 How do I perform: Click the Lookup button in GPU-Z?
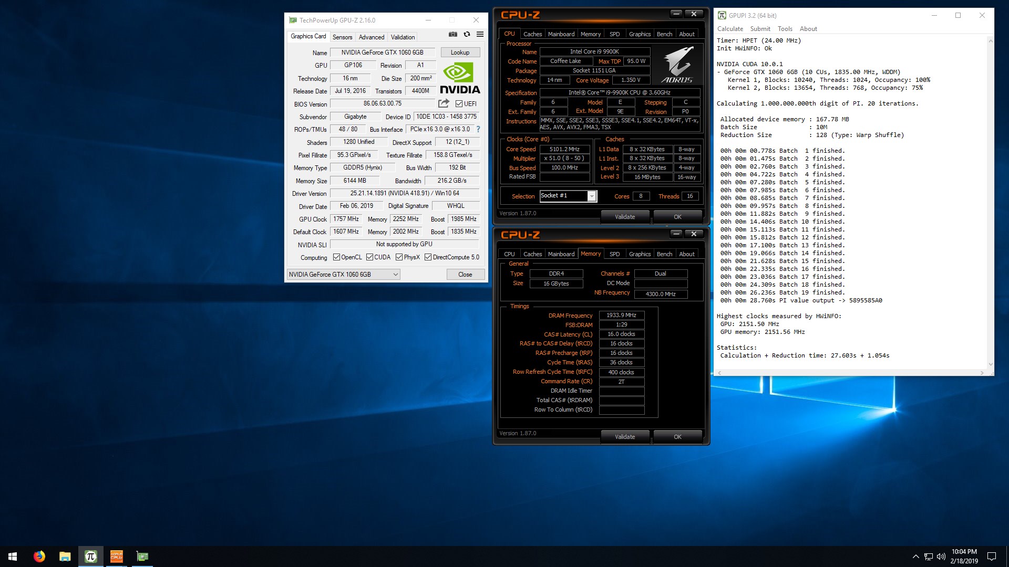[x=460, y=52]
